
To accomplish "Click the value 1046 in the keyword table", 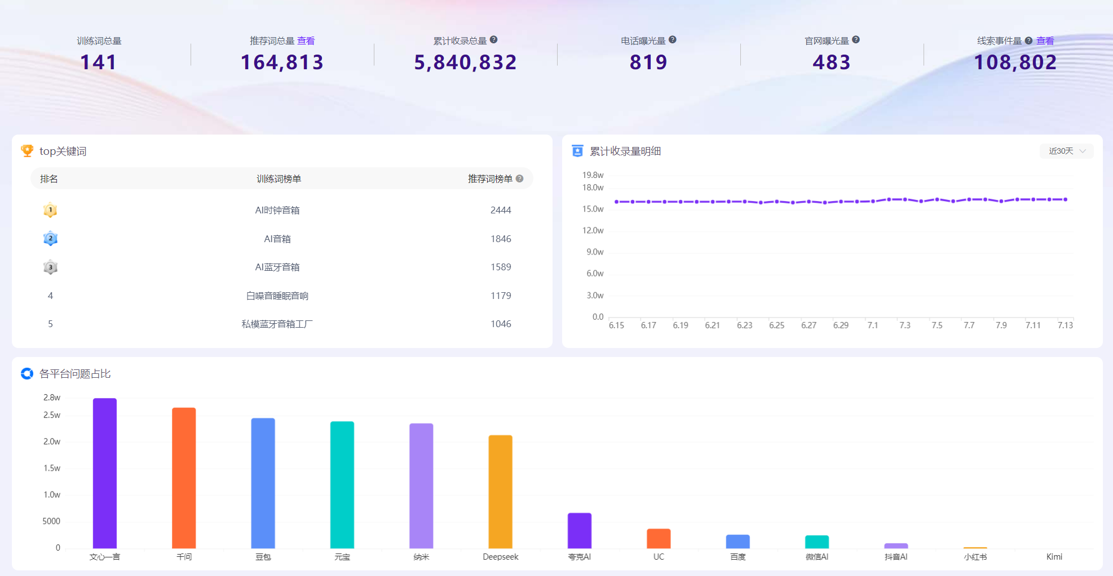I will coord(501,324).
